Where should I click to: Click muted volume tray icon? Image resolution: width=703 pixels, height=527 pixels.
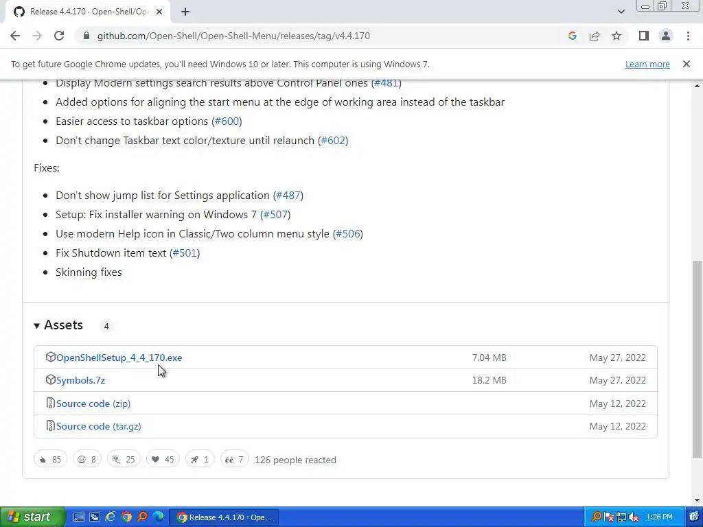(x=633, y=517)
